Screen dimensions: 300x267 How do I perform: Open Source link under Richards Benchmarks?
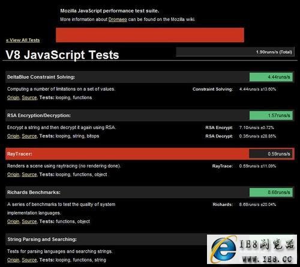pyautogui.click(x=29, y=221)
